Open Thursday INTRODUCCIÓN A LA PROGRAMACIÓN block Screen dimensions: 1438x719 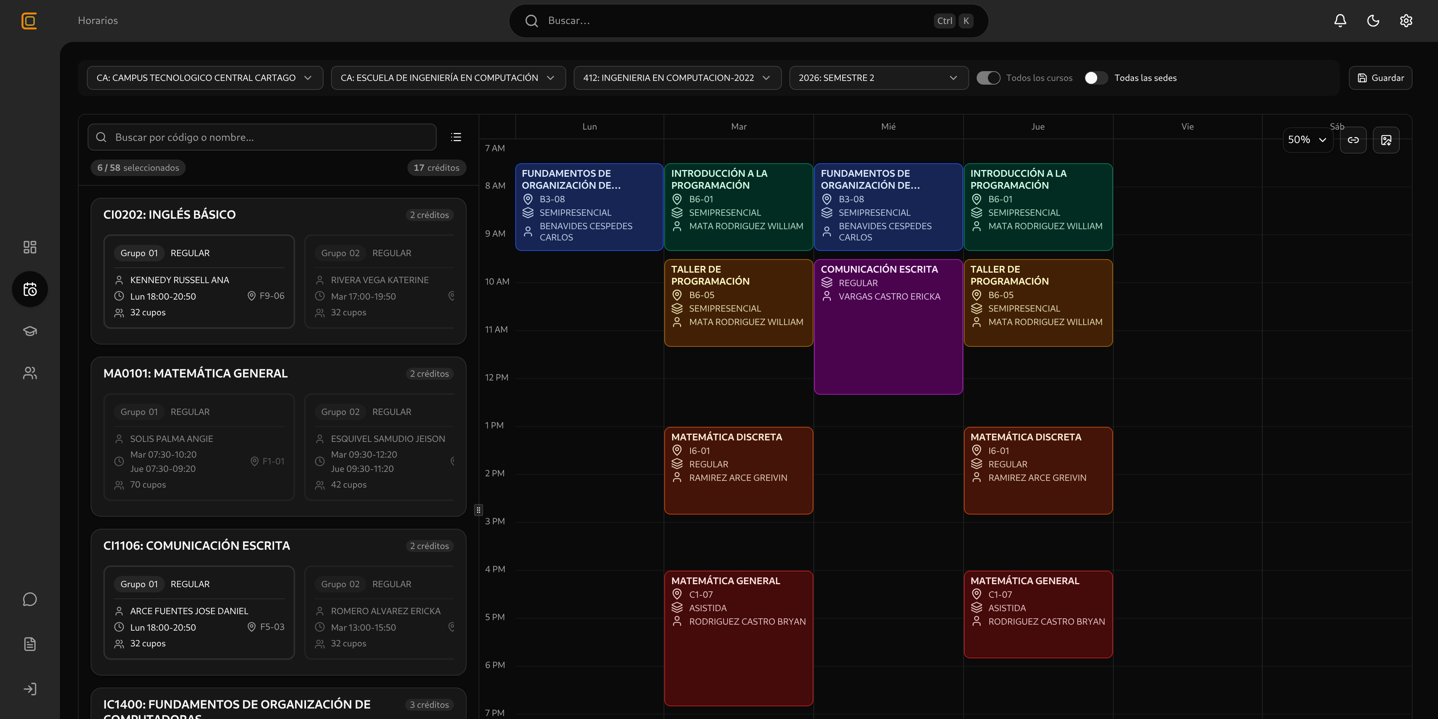click(x=1038, y=207)
